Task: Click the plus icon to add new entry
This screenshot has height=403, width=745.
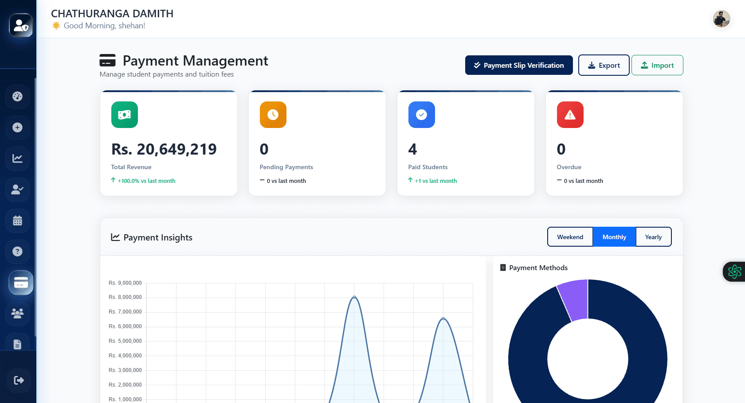Action: pyautogui.click(x=18, y=128)
